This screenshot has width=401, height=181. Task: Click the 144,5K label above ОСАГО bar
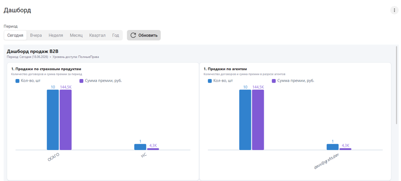pos(66,87)
